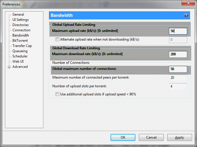Click the Global Download Rate Limiting heading
Image resolution: width=197 pixels, height=147 pixels.
click(76, 48)
